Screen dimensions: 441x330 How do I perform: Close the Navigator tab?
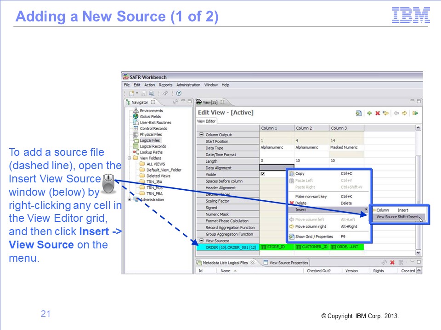[x=153, y=102]
